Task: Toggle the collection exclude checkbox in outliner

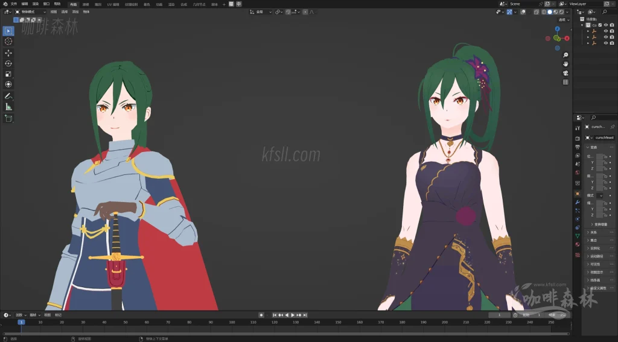Action: [600, 25]
